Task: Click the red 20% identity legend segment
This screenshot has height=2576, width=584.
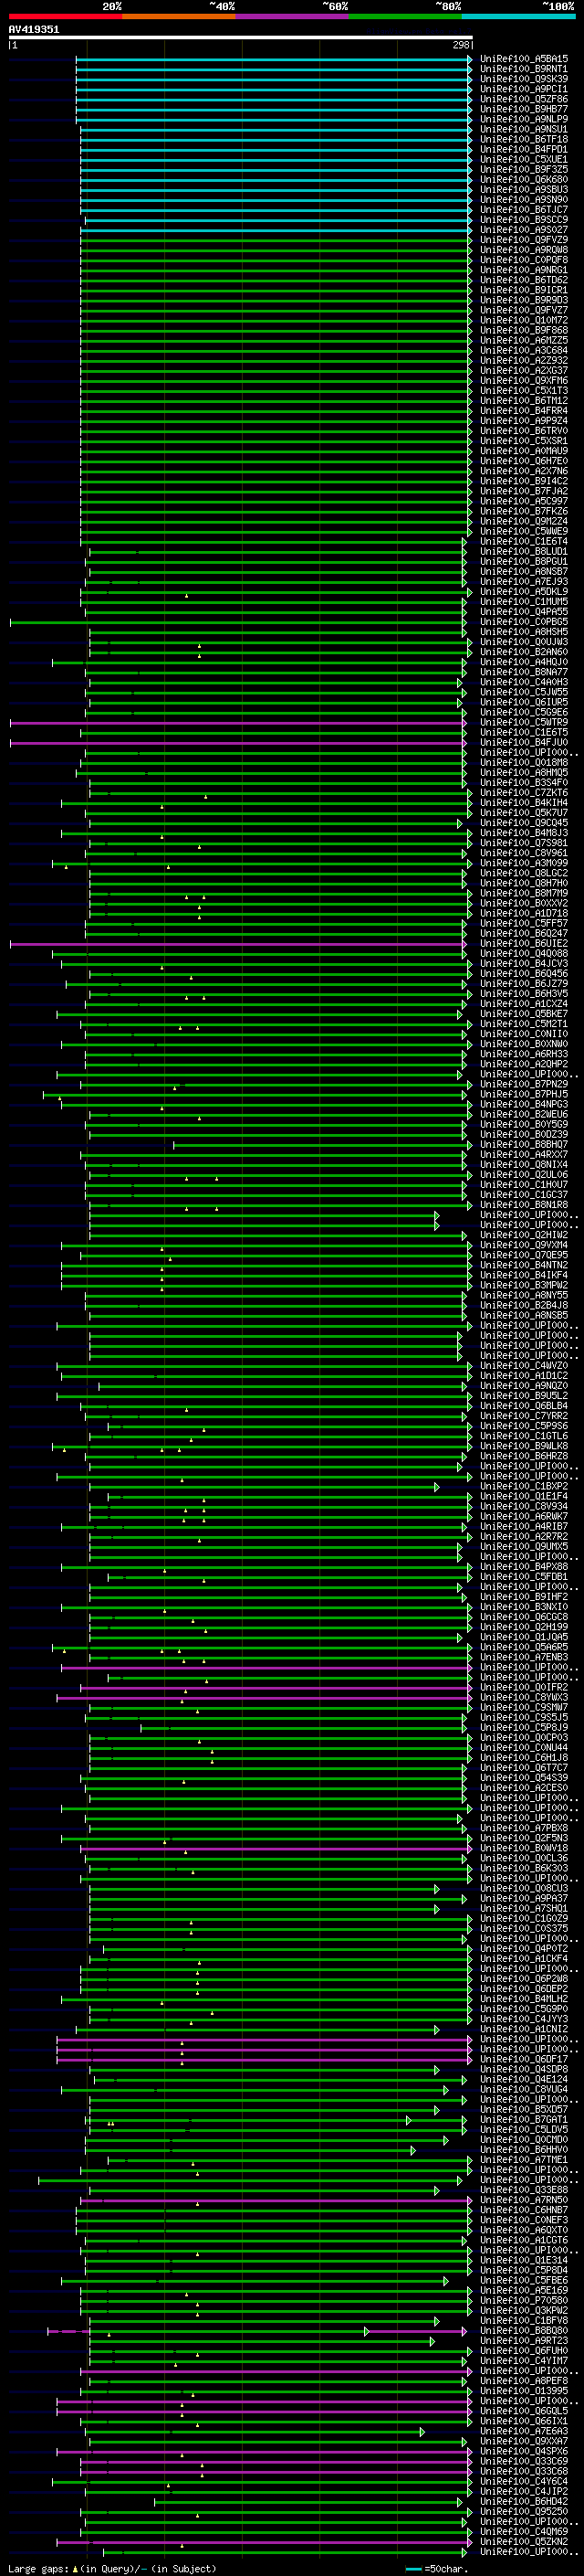Action: pos(65,16)
